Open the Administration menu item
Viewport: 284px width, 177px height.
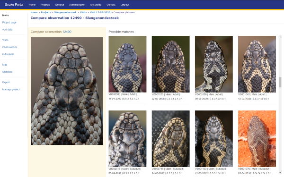coord(77,5)
